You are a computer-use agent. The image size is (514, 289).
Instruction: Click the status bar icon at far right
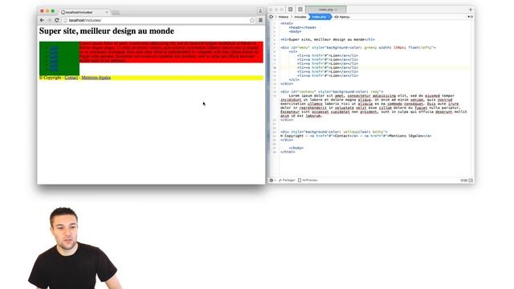pos(471,180)
